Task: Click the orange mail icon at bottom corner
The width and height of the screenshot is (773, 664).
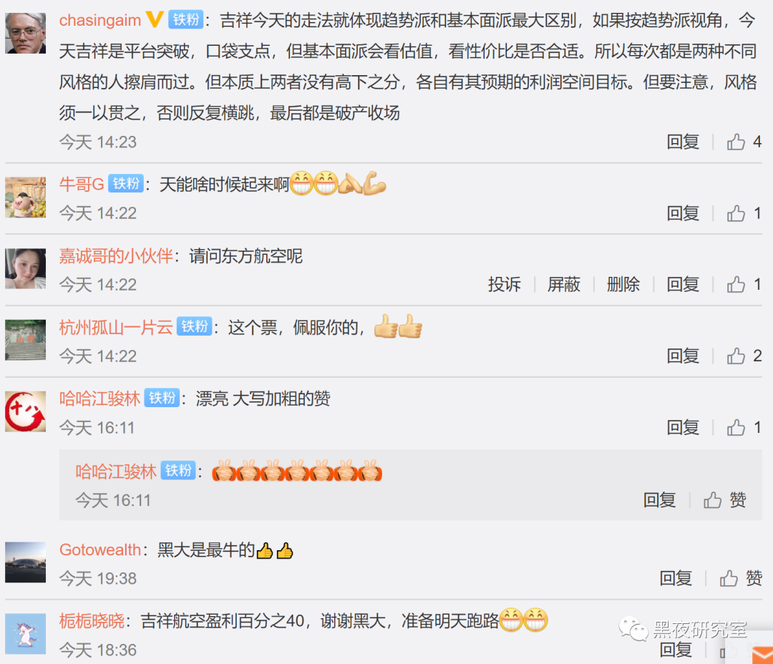Action: [x=762, y=654]
